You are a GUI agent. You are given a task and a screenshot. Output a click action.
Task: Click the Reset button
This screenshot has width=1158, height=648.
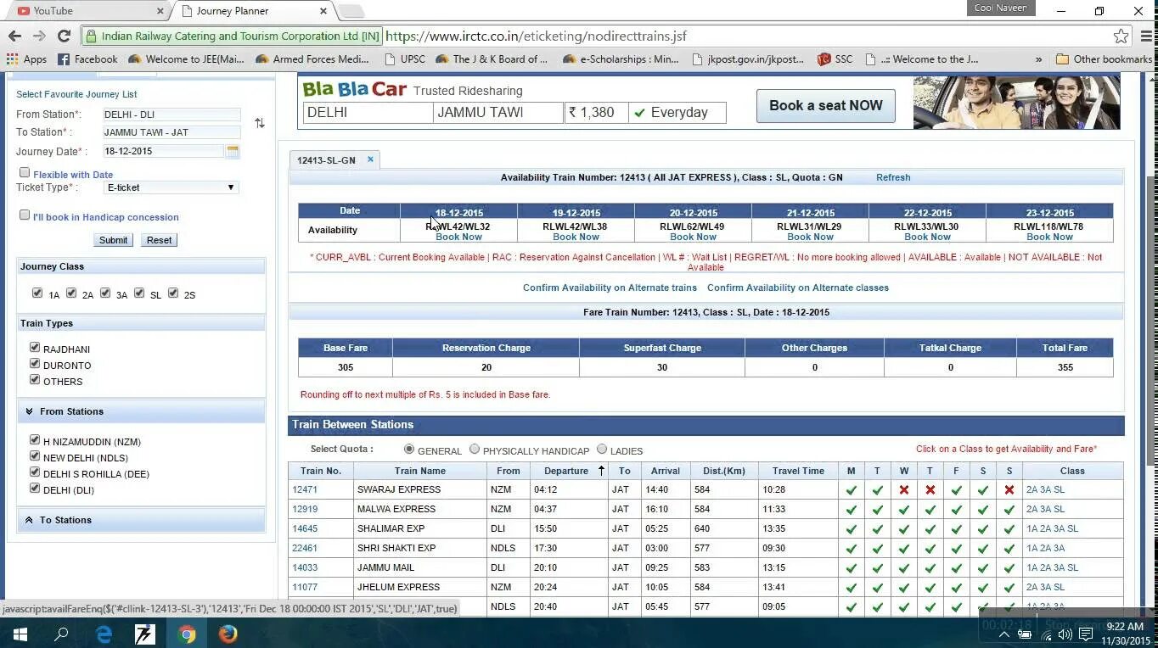coord(159,240)
